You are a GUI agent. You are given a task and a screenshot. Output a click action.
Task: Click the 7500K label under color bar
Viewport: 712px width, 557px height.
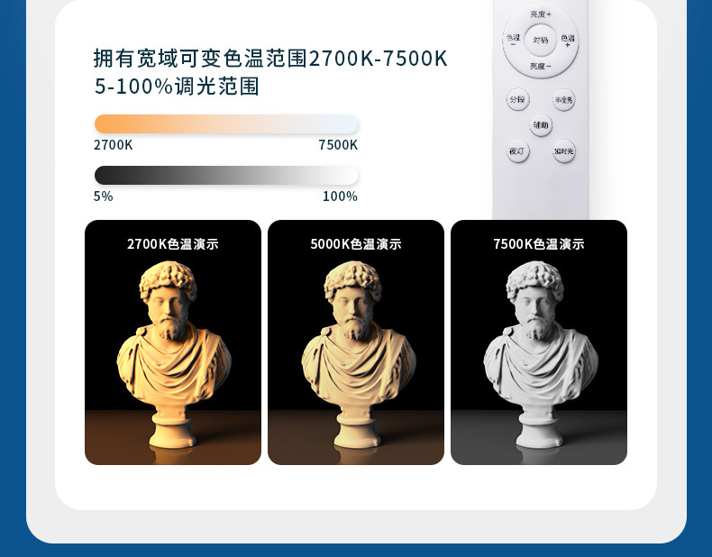coord(338,145)
